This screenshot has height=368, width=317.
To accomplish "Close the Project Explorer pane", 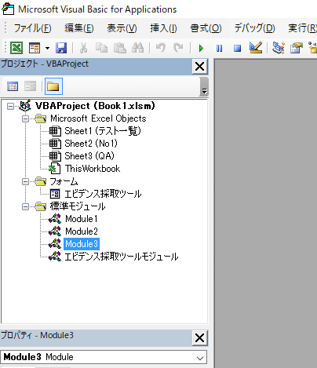I will [x=200, y=67].
